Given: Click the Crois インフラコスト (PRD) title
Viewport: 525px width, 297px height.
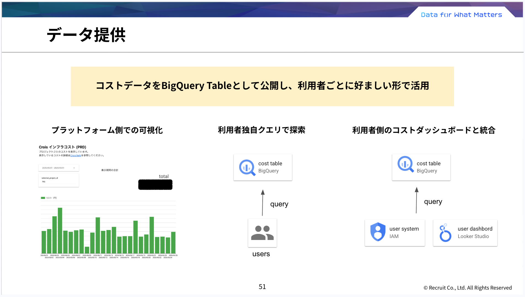Looking at the screenshot, I should pos(62,147).
